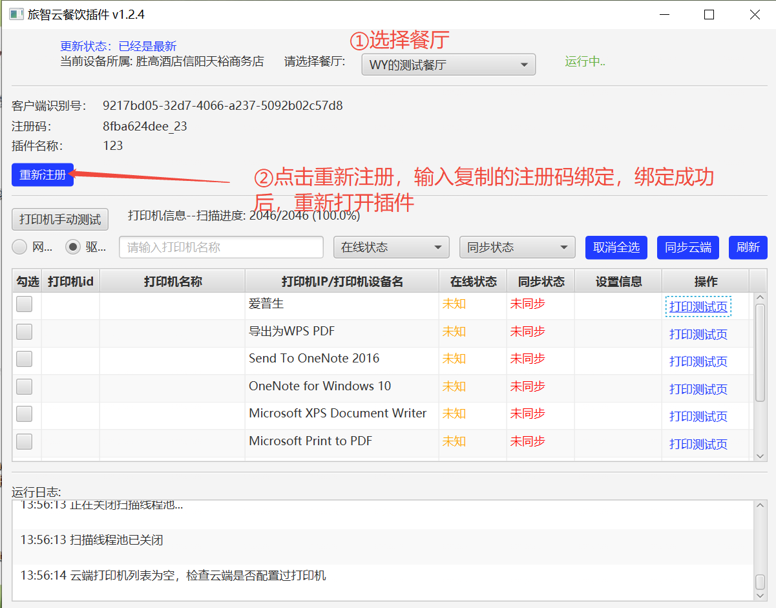The height and width of the screenshot is (608, 776).
Task: Check the box for Send To OneNote 2016
Action: 25,359
